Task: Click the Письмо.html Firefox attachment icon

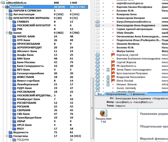Action: (103, 113)
